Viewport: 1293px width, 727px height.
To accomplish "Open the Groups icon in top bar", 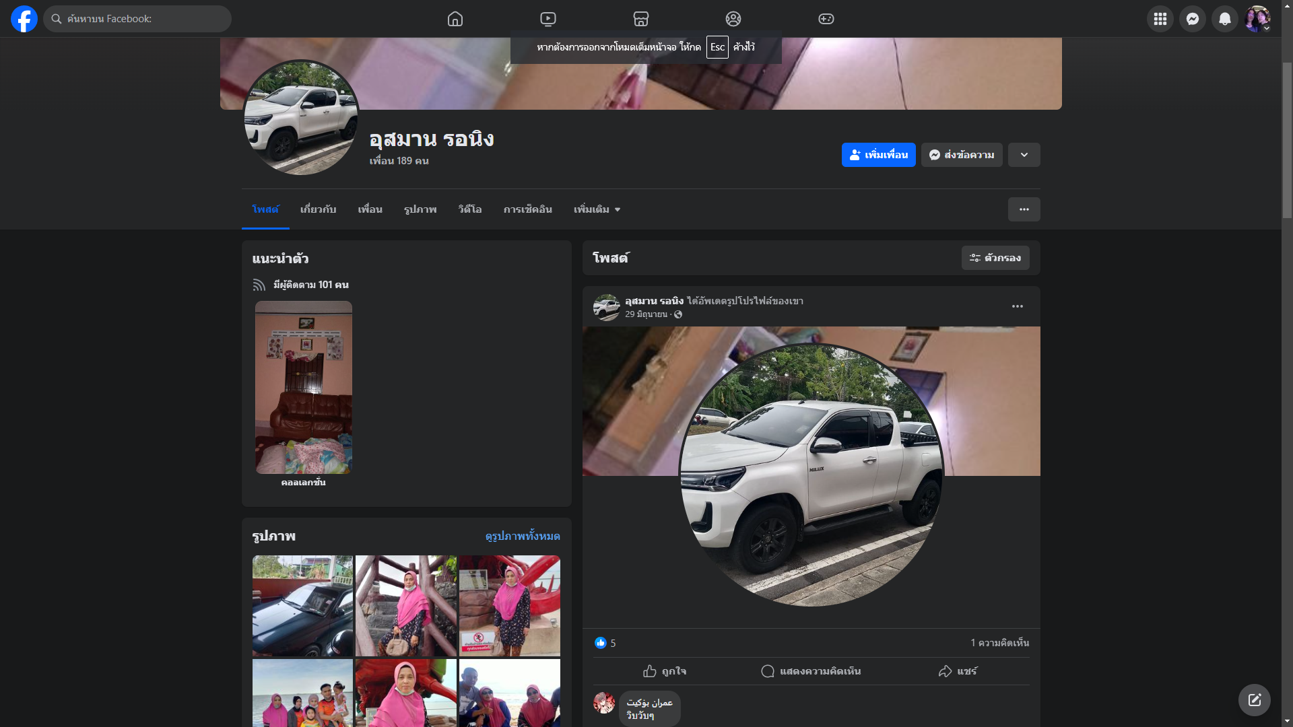I will (733, 19).
